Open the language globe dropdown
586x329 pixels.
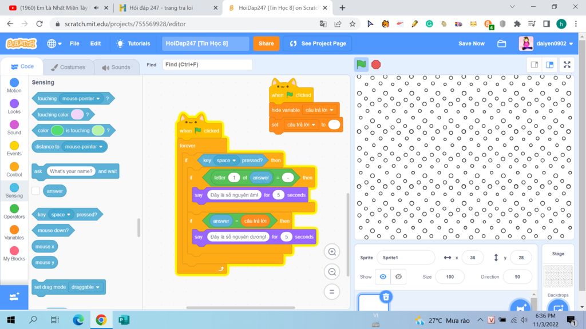point(54,43)
